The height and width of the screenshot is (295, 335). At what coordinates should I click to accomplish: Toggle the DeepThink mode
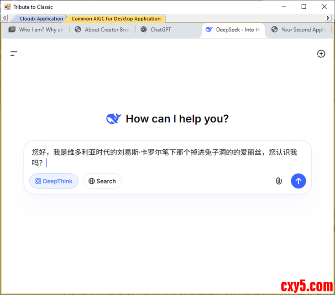(54, 181)
